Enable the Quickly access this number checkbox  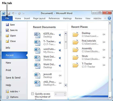(x=32, y=94)
